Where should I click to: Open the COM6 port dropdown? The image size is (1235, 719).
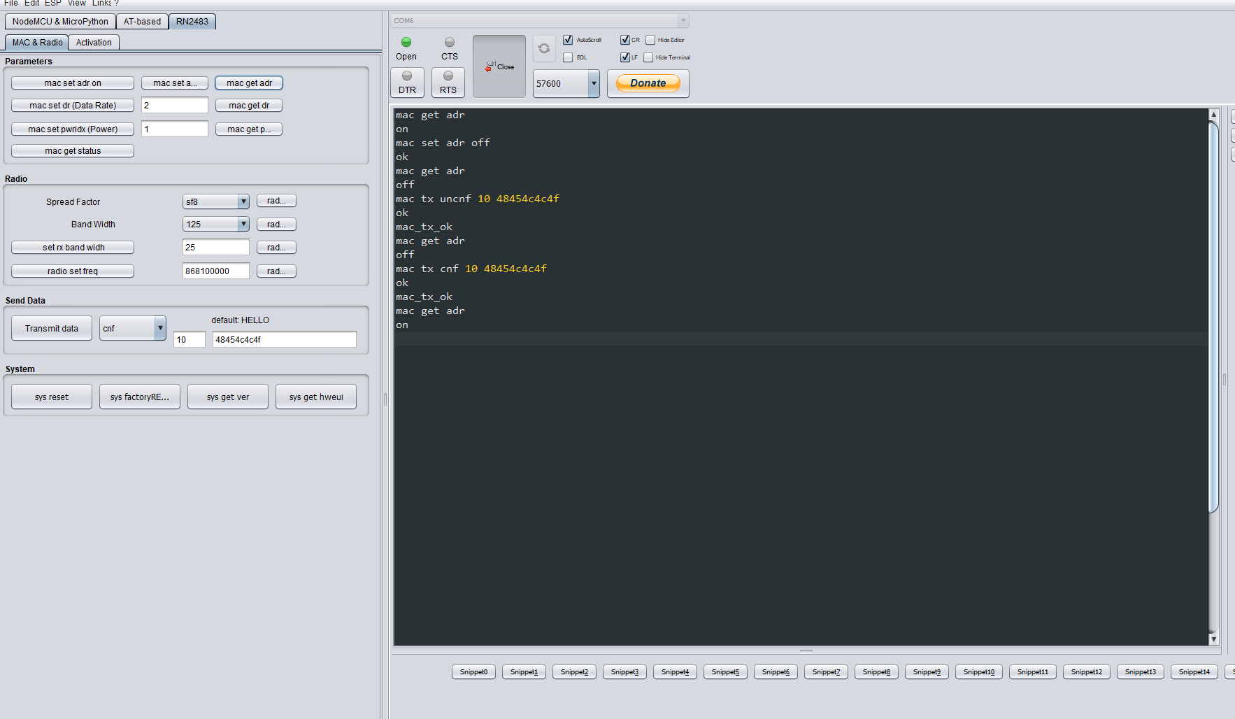(x=540, y=21)
